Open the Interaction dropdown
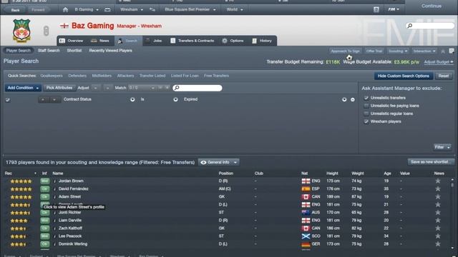 (x=424, y=51)
